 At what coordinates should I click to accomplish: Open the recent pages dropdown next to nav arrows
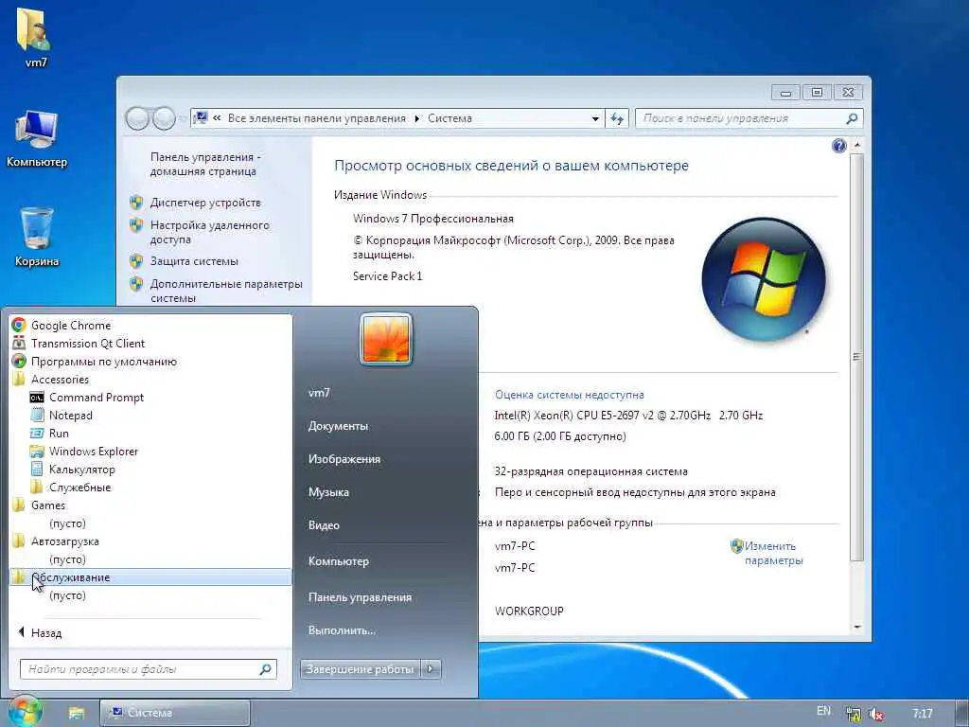(183, 118)
